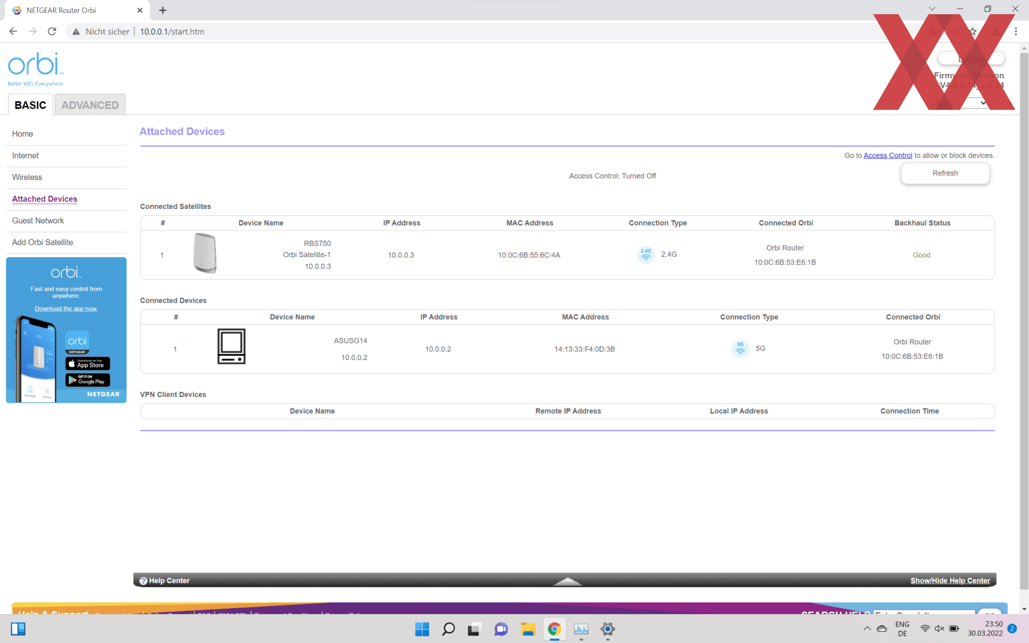1029x643 pixels.
Task: Show hidden system tray icons
Action: click(867, 629)
